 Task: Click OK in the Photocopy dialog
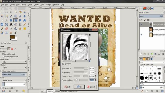tap(79, 87)
